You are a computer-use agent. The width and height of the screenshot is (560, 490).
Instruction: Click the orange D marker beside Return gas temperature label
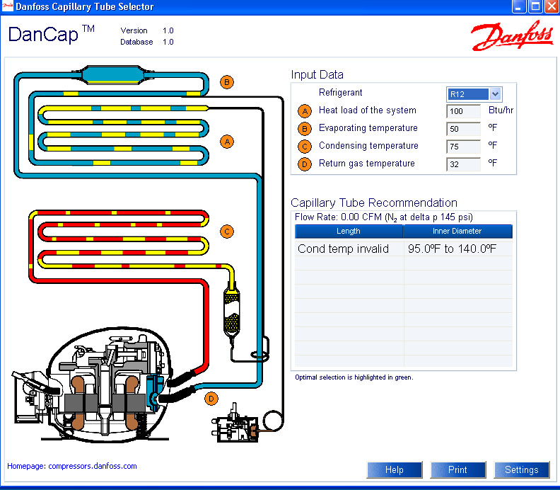tap(305, 164)
